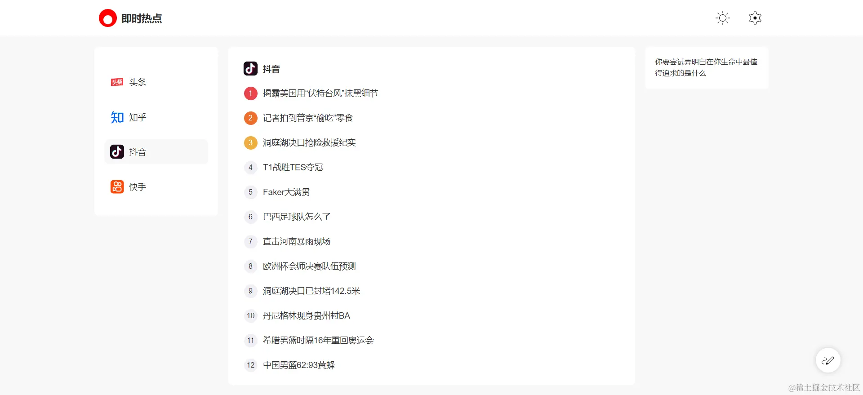Open topic 欧洲杯会师决赛队伍预测
Image resolution: width=863 pixels, height=395 pixels.
pyautogui.click(x=309, y=266)
